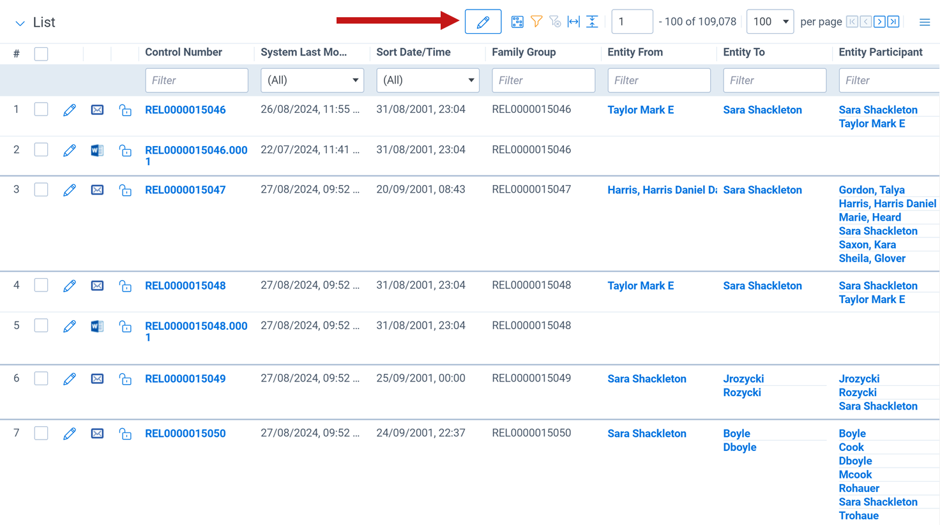This screenshot has height=525, width=940.
Task: Open the Sort Date/Time (All) filter dropdown
Action: click(x=428, y=80)
